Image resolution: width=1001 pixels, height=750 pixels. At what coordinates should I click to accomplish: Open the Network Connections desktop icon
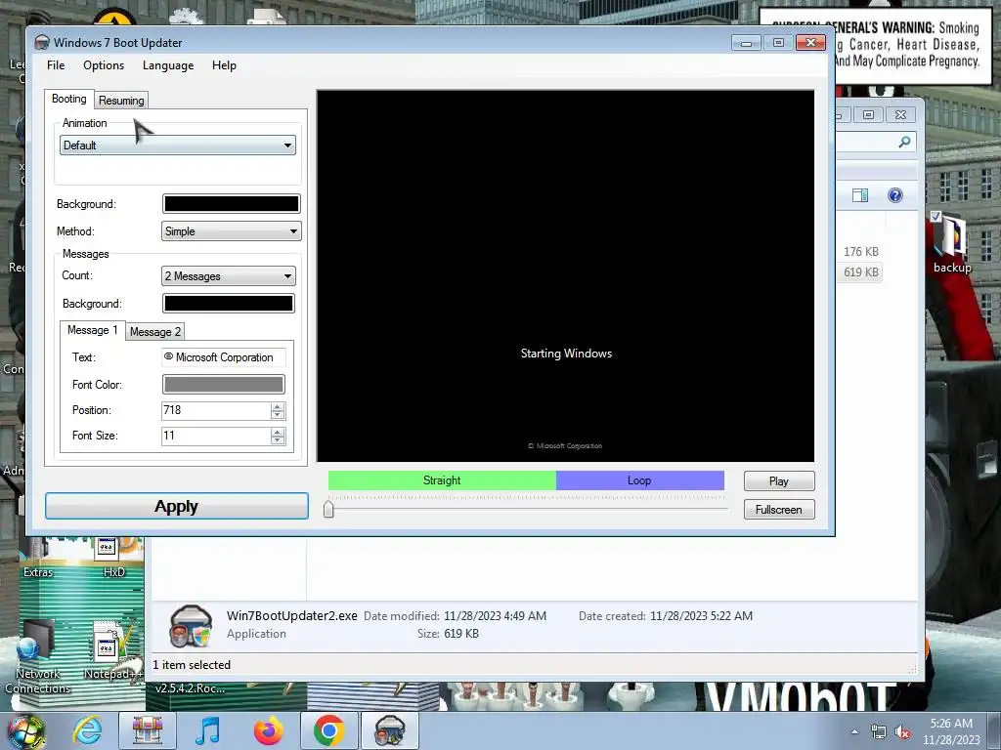tap(37, 657)
